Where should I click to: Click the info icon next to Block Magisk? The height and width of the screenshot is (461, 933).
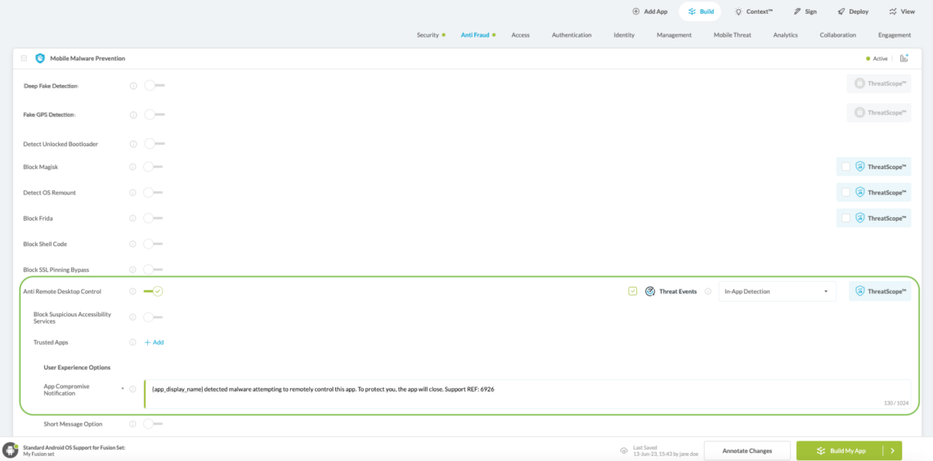(x=133, y=167)
